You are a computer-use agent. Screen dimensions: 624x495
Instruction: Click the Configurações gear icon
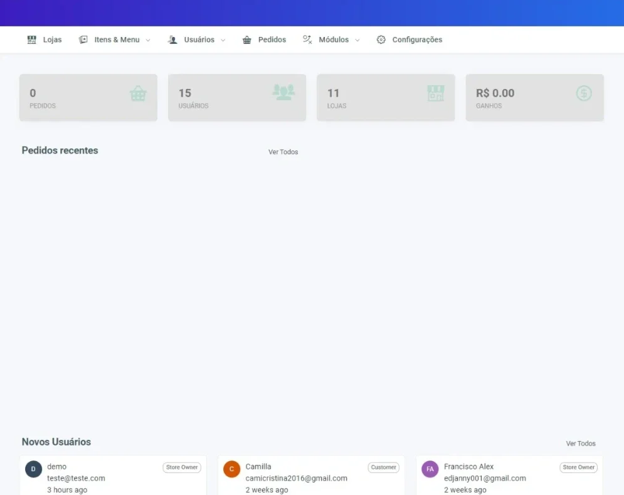point(381,39)
